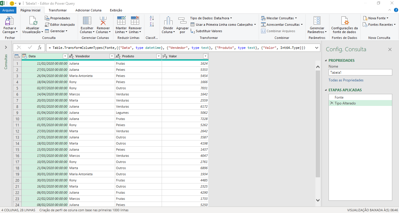The height and width of the screenshot is (213, 399).
Task: Open the Arquivo menu
Action: click(8, 10)
